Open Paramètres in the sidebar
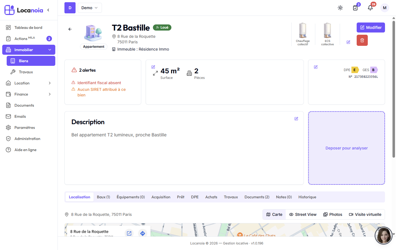The width and height of the screenshot is (400, 250). (29, 127)
